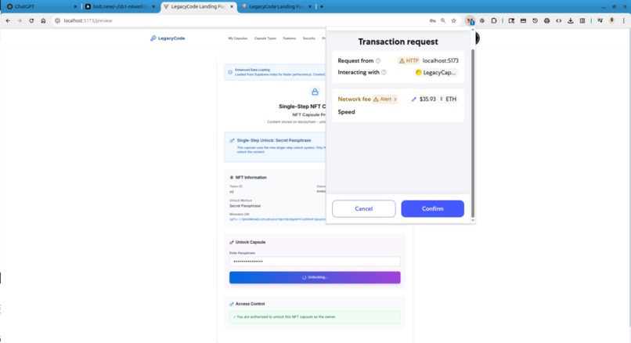The height and width of the screenshot is (343, 631).
Task: Click the help icon beside Interacting with
Action: point(384,73)
